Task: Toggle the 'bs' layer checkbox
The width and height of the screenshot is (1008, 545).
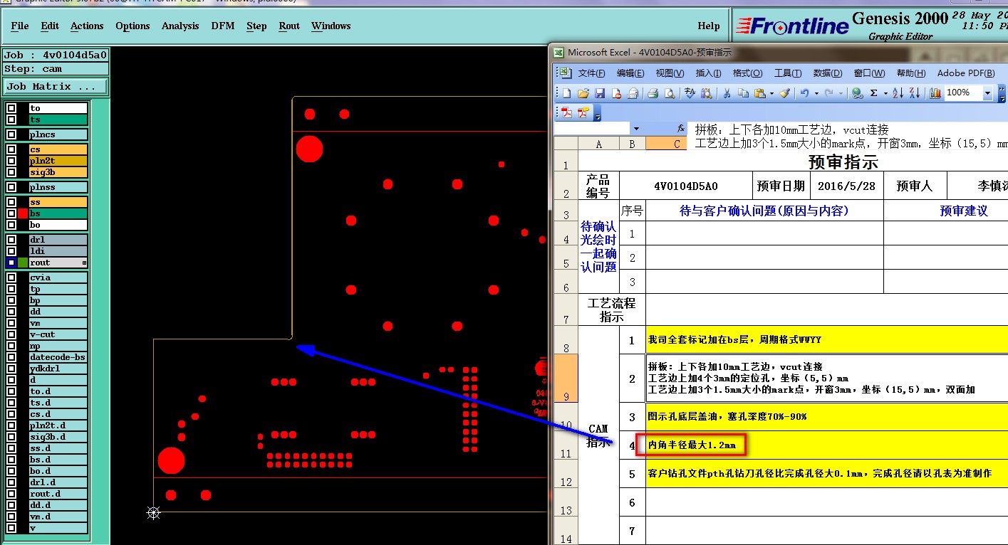Action: tap(11, 213)
